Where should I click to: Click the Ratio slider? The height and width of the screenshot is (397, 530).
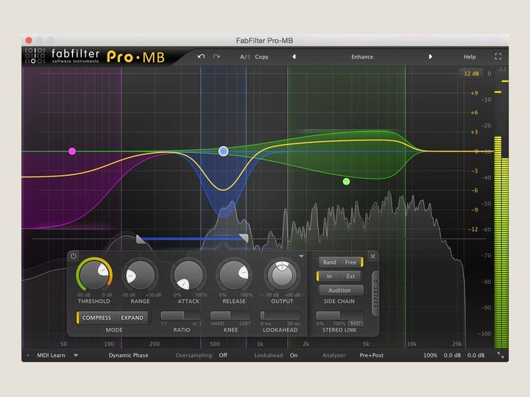pos(181,315)
